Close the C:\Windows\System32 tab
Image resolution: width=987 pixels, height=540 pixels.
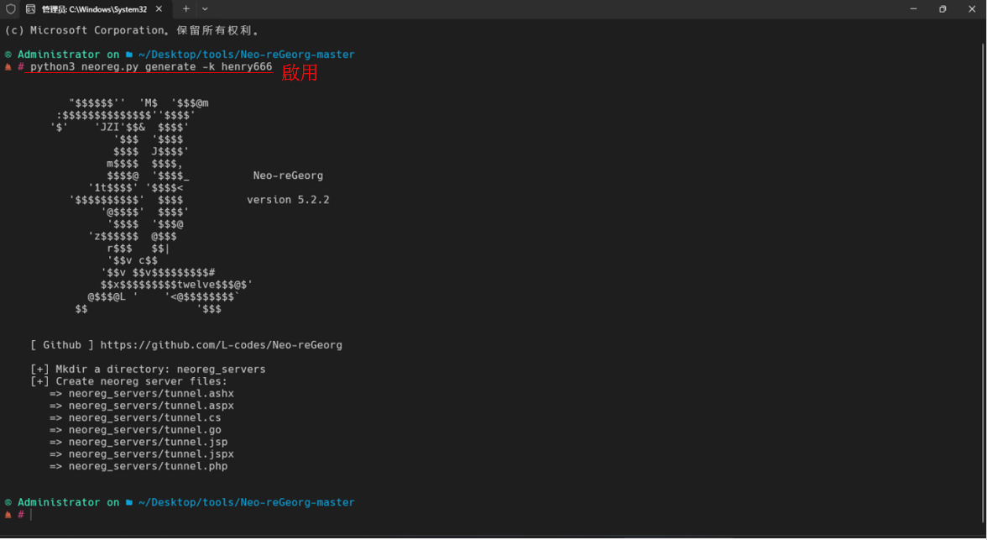(159, 9)
